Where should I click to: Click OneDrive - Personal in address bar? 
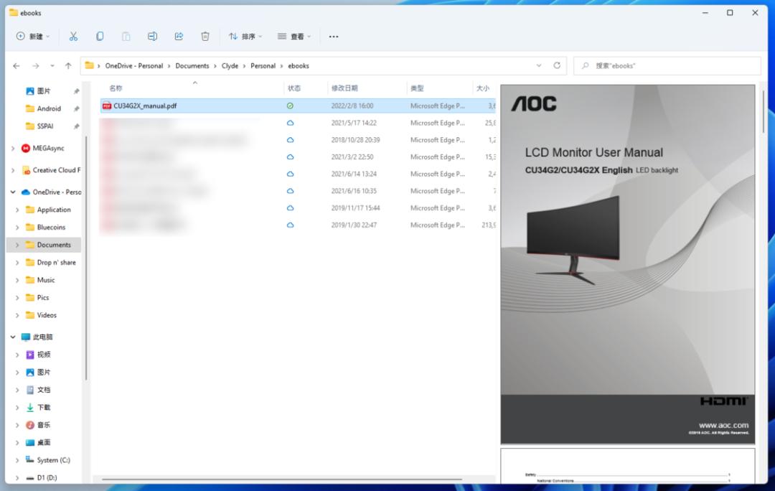click(x=134, y=66)
